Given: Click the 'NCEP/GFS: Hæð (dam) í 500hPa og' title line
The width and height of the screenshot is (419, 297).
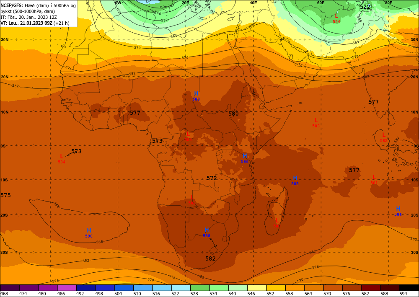Looking at the screenshot, I should [38, 5].
